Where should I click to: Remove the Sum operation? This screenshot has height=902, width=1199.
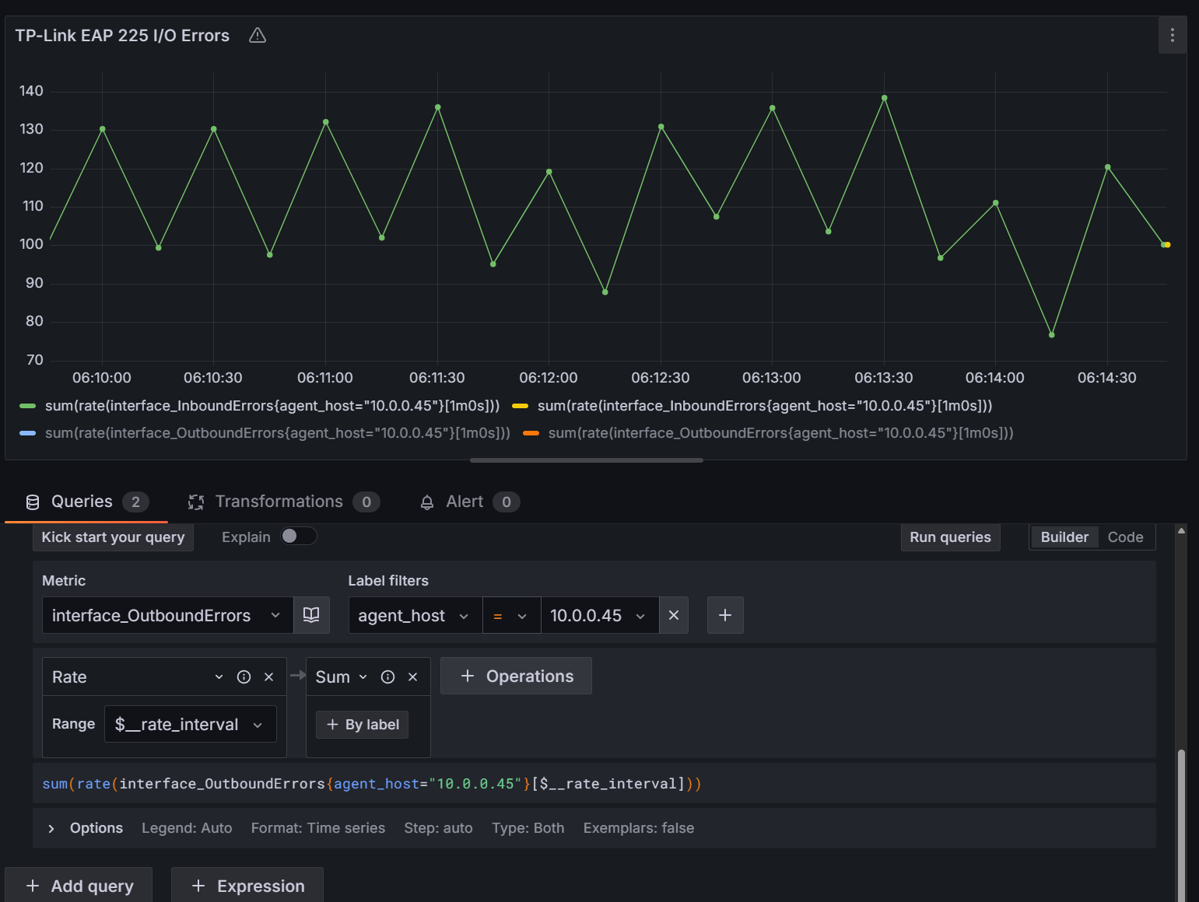(x=413, y=677)
